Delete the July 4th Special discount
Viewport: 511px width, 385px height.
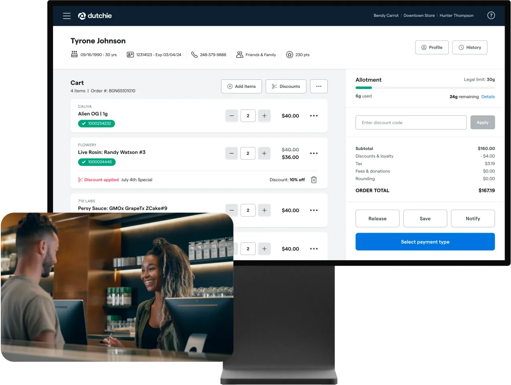click(314, 180)
